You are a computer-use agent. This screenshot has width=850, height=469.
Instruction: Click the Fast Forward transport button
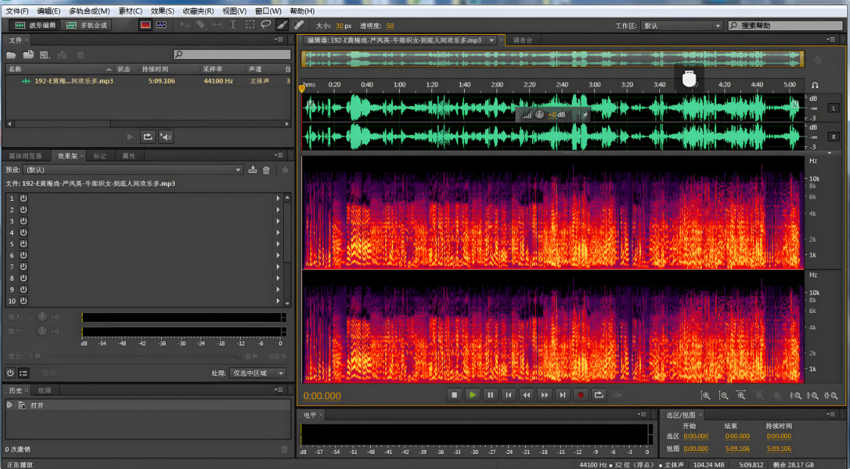click(545, 396)
